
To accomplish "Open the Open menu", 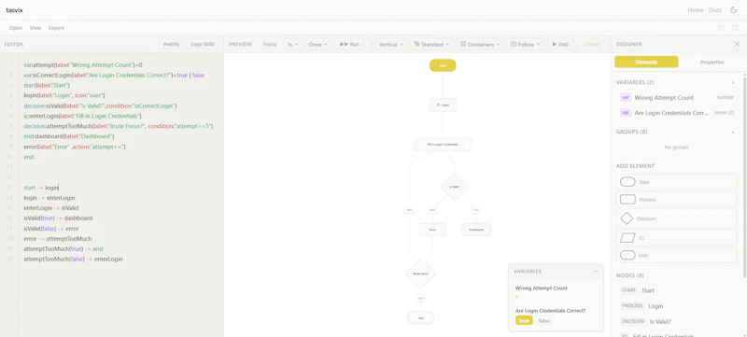I will [x=16, y=28].
